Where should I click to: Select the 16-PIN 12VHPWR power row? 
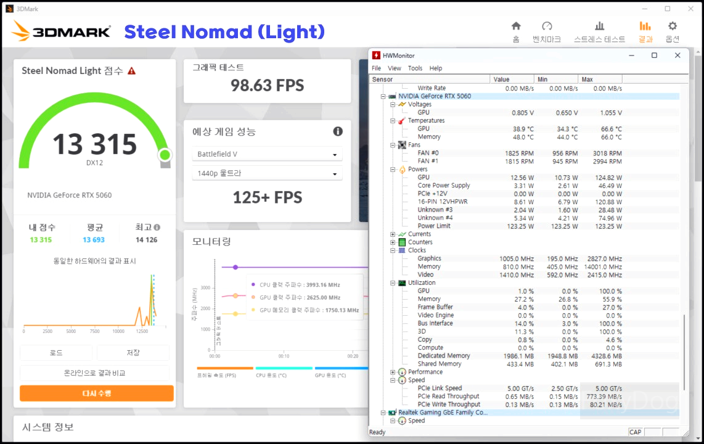pyautogui.click(x=524, y=202)
